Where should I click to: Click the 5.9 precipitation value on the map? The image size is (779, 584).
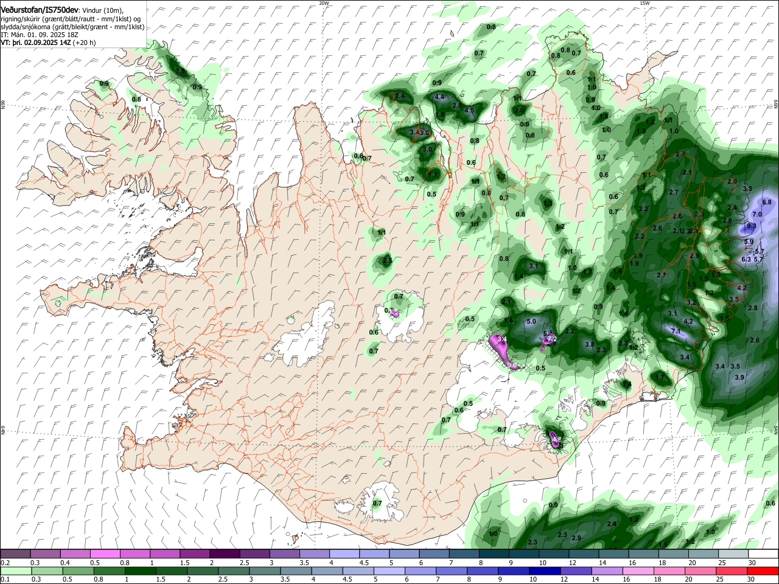(x=749, y=242)
